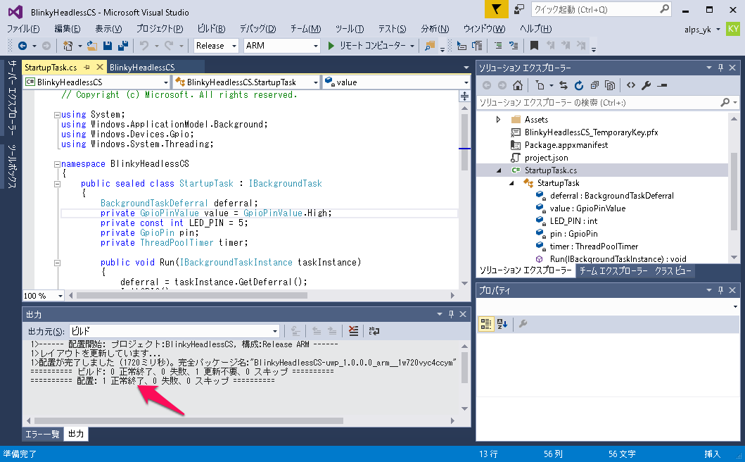745x462 pixels.
Task: Toggle word wrap in the Output panel
Action: 374,331
